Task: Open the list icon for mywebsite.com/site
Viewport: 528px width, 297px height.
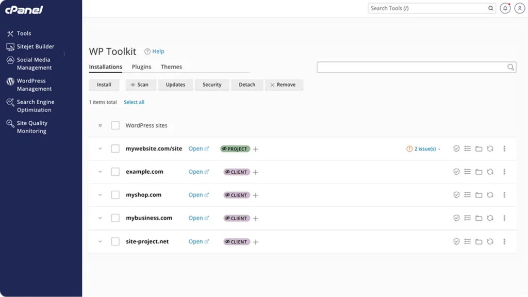Action: coord(467,148)
